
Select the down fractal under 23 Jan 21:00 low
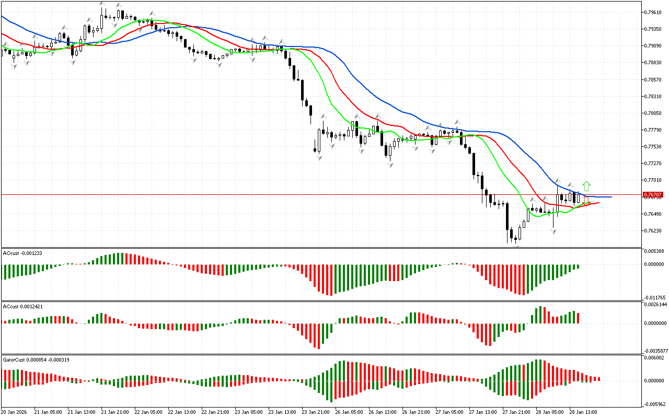pyautogui.click(x=319, y=157)
